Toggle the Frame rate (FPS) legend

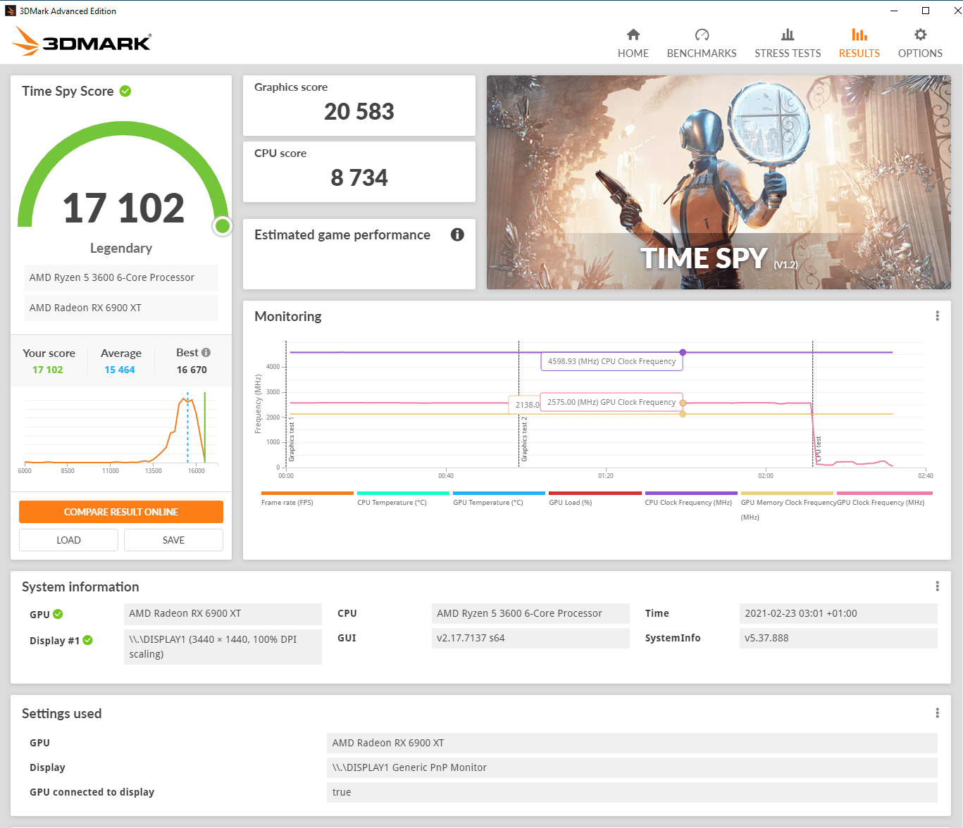point(307,498)
